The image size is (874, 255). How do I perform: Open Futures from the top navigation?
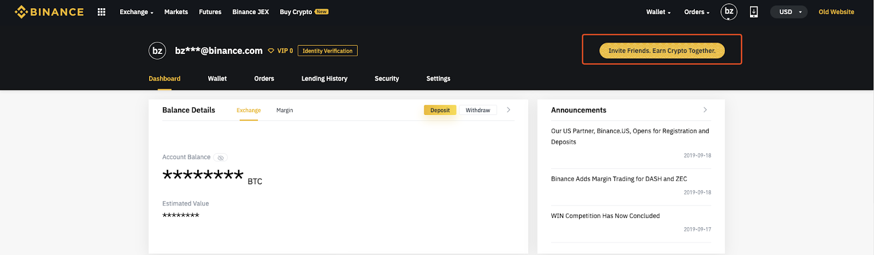click(x=210, y=12)
